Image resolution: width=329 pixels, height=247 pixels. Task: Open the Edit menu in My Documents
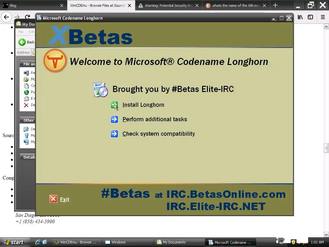coord(31,32)
